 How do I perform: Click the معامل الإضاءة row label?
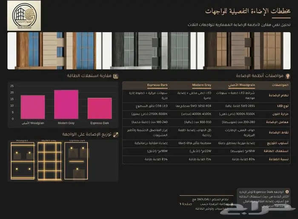[277, 122]
